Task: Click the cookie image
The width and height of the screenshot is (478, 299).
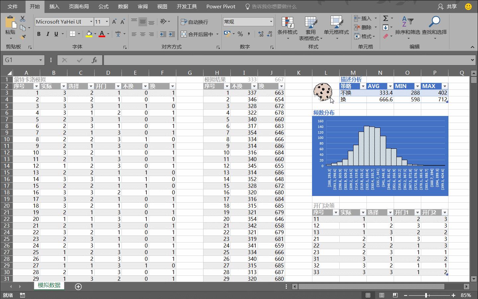Action: 323,92
